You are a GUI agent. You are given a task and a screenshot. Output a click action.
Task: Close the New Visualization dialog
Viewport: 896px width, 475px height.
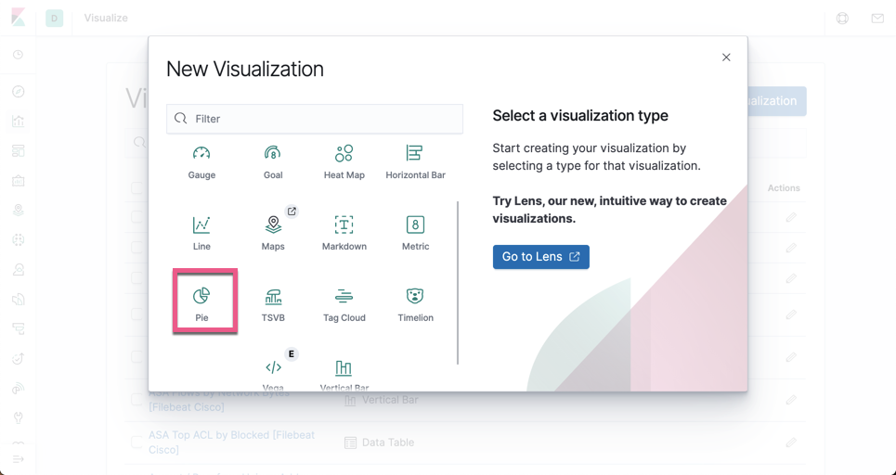(x=726, y=58)
